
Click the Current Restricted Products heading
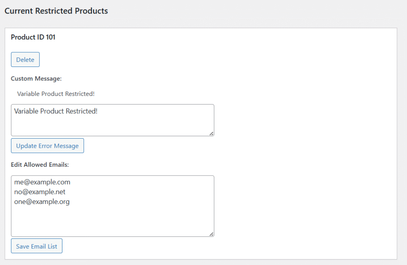click(x=56, y=11)
